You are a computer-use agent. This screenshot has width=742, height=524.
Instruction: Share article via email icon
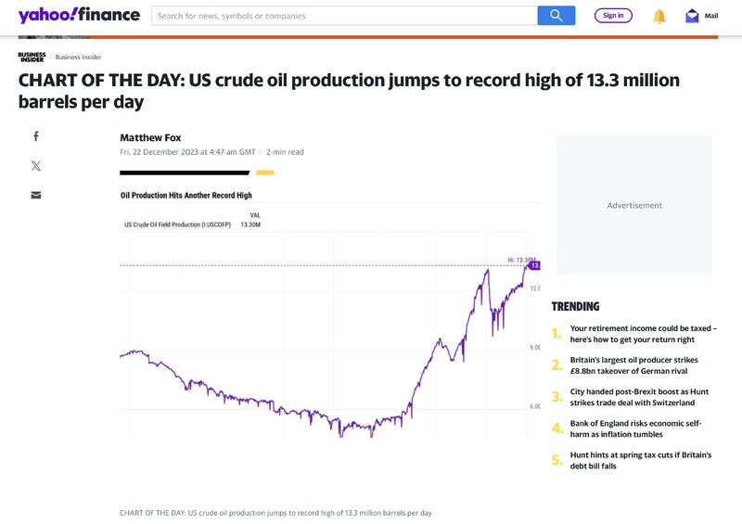36,196
